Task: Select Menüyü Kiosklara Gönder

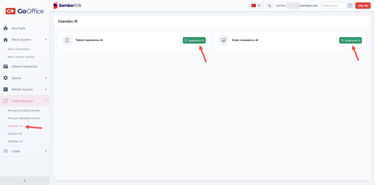Action: point(24,110)
